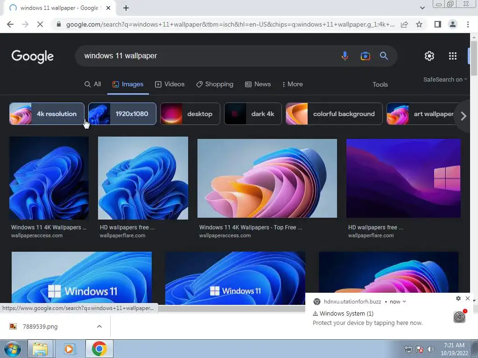Open Windows Explorer from taskbar
Viewport: 478px width, 358px height.
tap(40, 349)
